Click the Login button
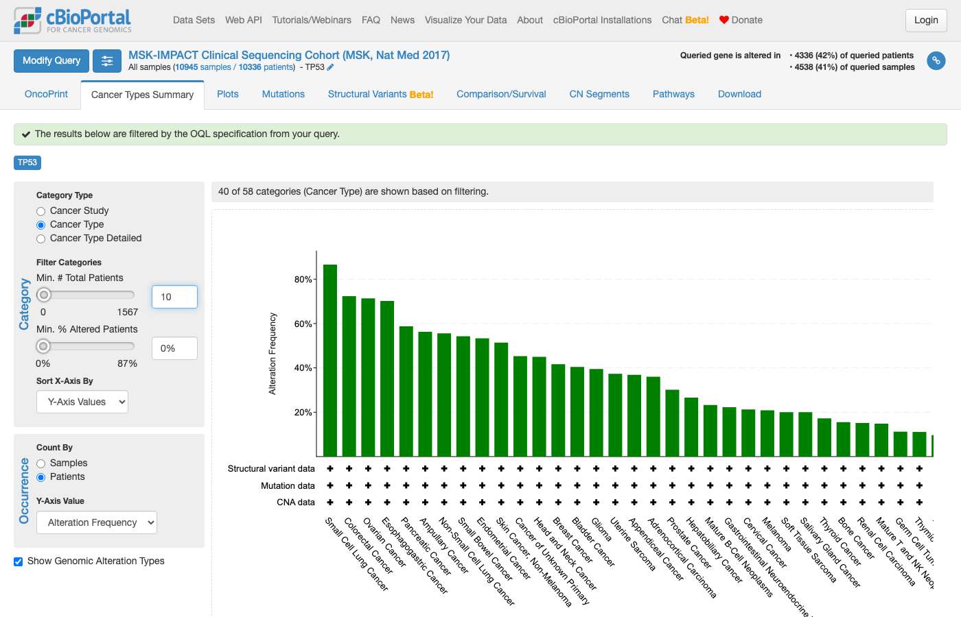The width and height of the screenshot is (961, 617). tap(926, 21)
